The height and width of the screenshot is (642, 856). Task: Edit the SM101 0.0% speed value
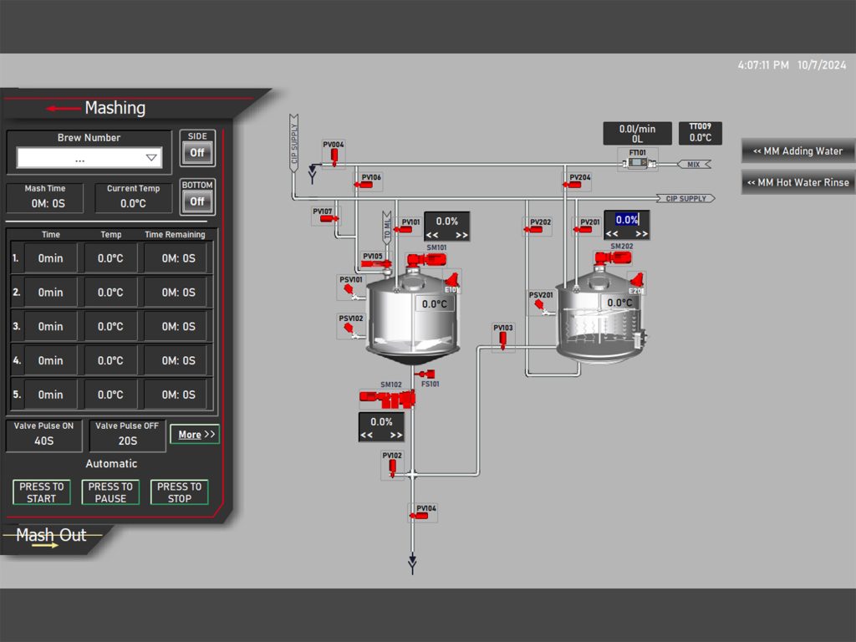tap(446, 221)
